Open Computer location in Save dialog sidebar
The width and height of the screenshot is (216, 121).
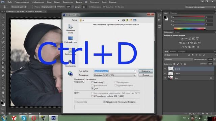click(71, 64)
